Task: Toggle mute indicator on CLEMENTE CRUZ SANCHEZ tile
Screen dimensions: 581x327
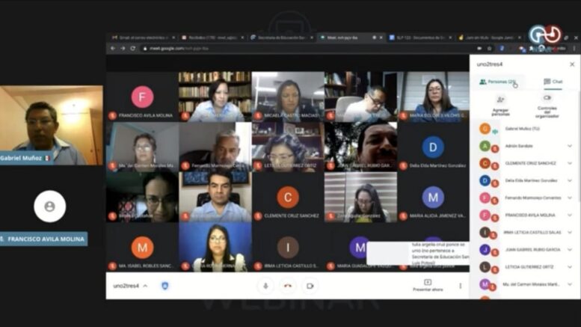Action: click(258, 216)
